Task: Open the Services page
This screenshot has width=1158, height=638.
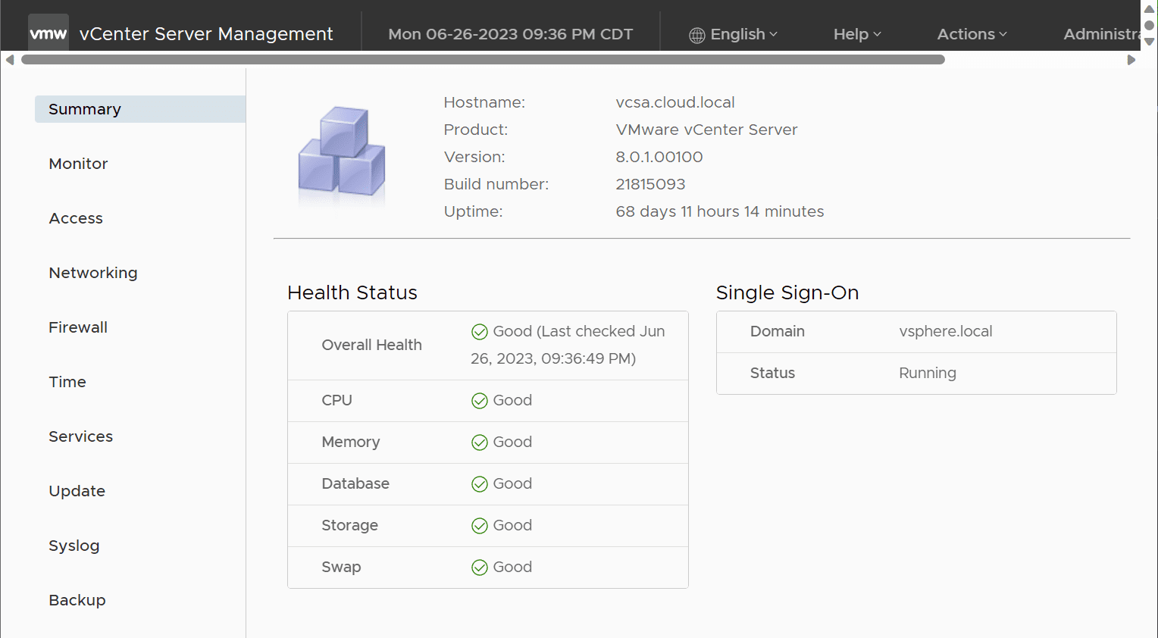Action: (81, 436)
